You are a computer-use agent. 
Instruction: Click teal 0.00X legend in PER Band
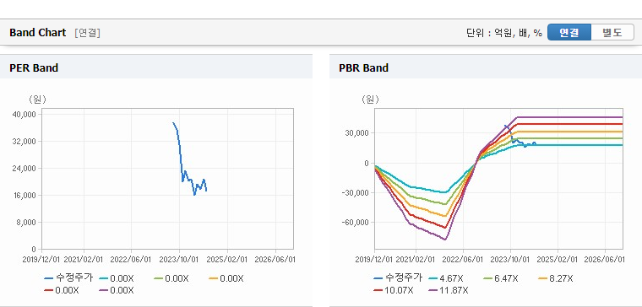[x=117, y=279]
